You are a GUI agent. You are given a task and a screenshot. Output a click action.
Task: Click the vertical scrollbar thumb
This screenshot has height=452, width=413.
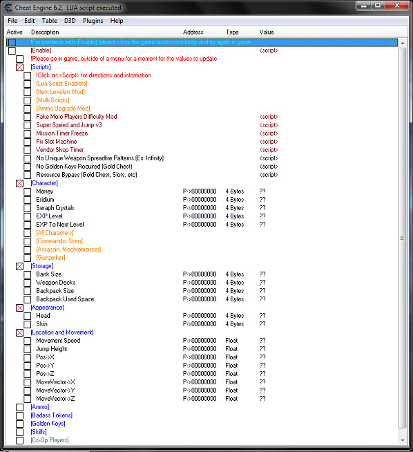(403, 238)
